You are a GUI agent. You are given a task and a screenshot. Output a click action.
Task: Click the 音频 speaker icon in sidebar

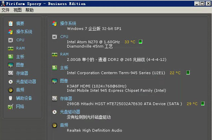tap(11, 90)
